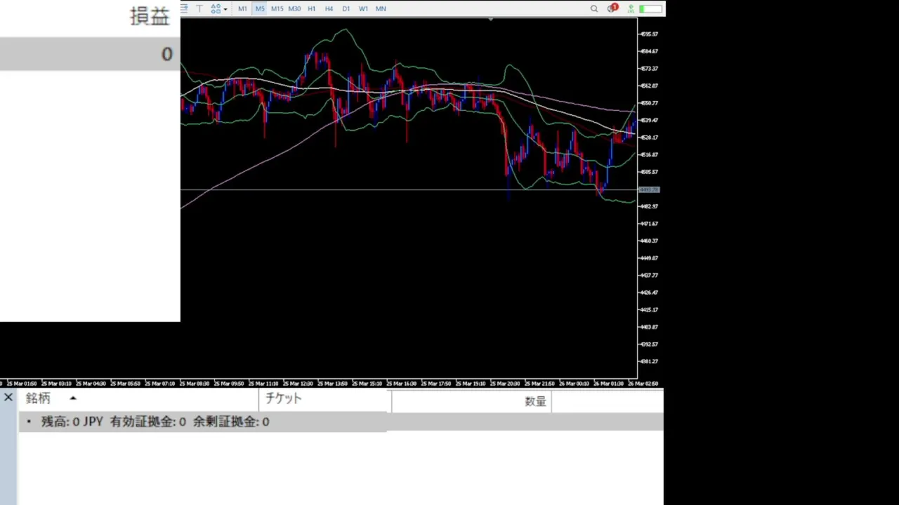Open the search magnifier

pos(594,8)
